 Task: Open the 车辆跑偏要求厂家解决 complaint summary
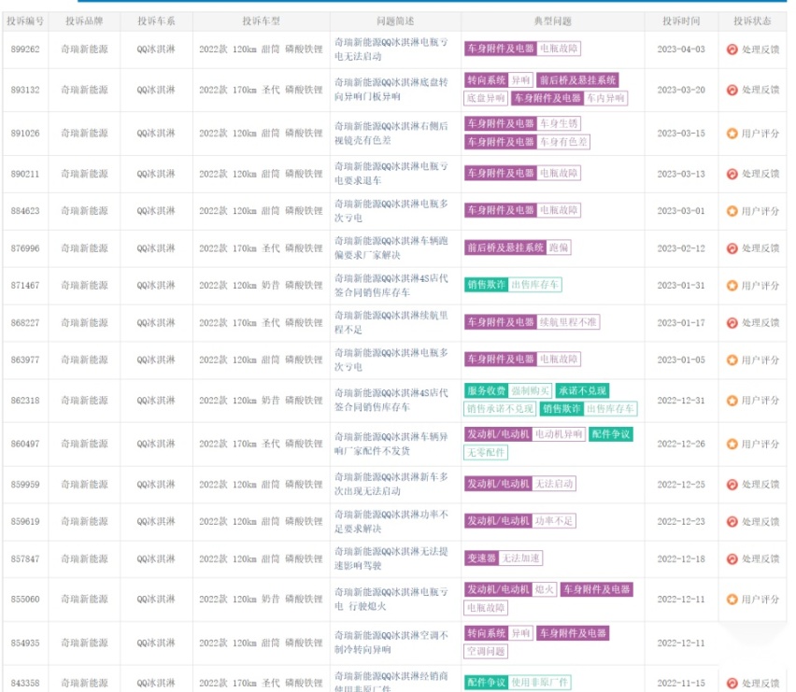tap(391, 248)
